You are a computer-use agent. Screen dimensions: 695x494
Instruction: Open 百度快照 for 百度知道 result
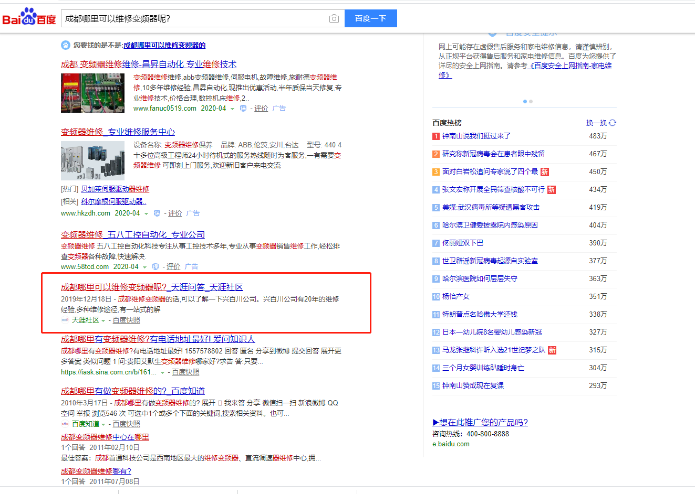coord(126,424)
